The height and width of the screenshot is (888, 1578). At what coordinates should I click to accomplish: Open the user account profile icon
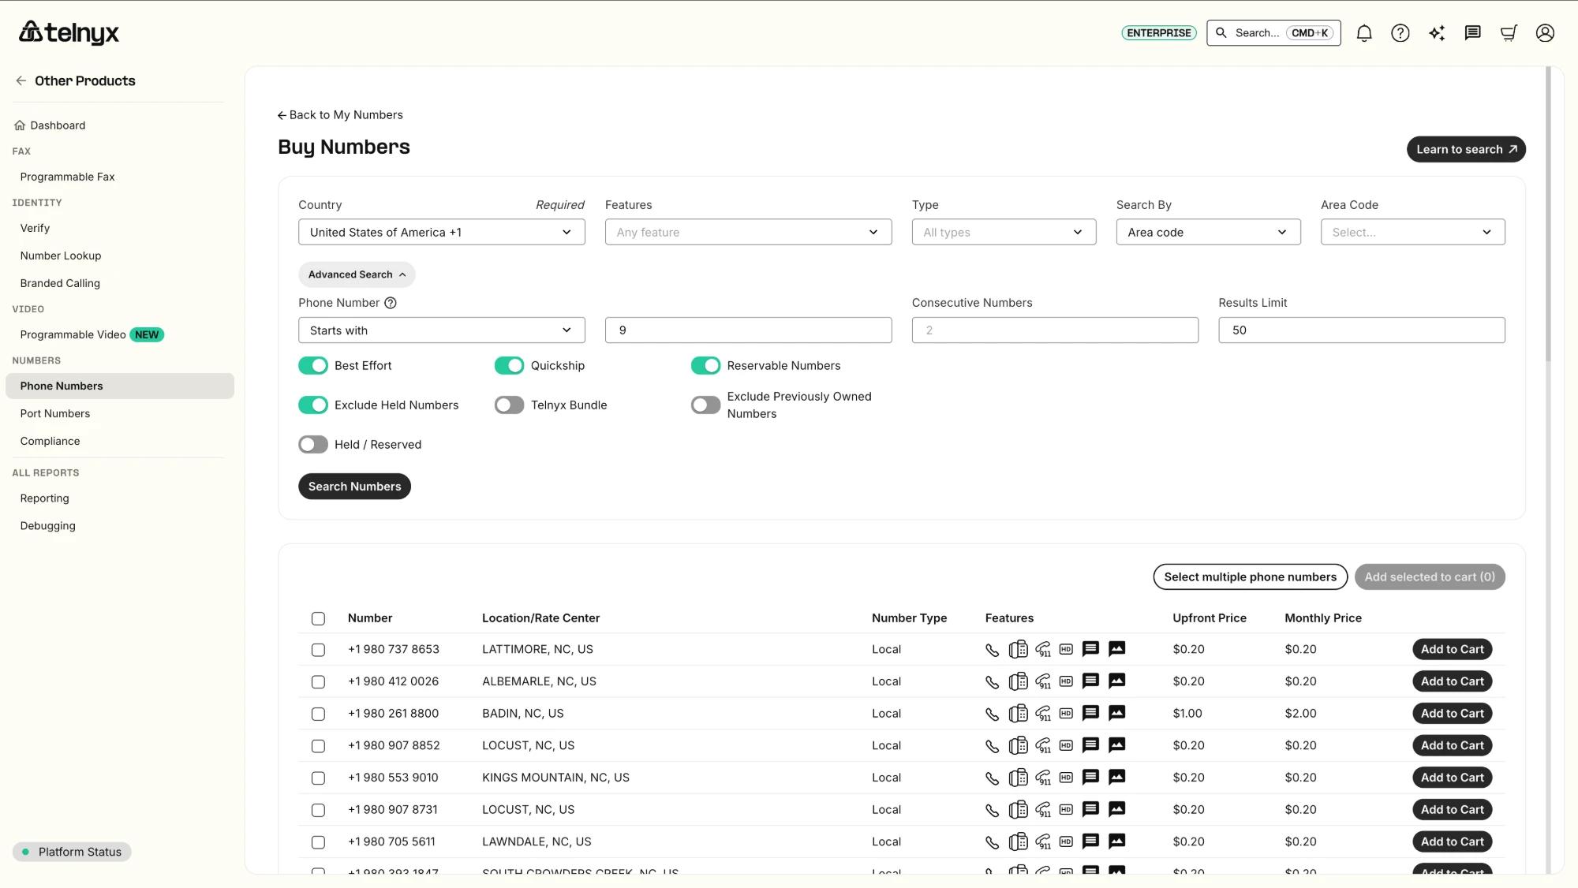(x=1545, y=33)
